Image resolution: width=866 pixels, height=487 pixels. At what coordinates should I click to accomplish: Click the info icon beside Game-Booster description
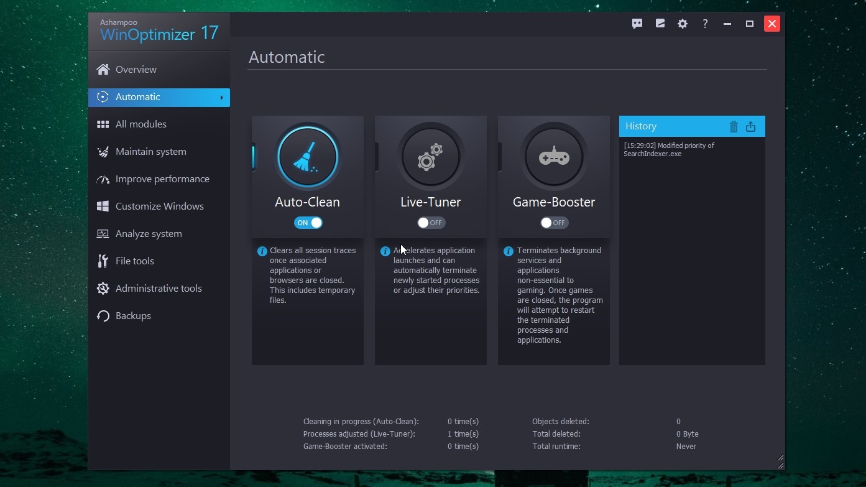[x=509, y=251]
